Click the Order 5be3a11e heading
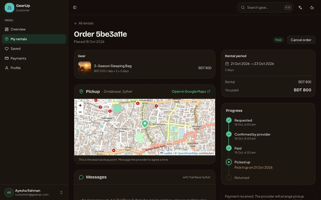This screenshot has height=200, width=321. coord(100,34)
